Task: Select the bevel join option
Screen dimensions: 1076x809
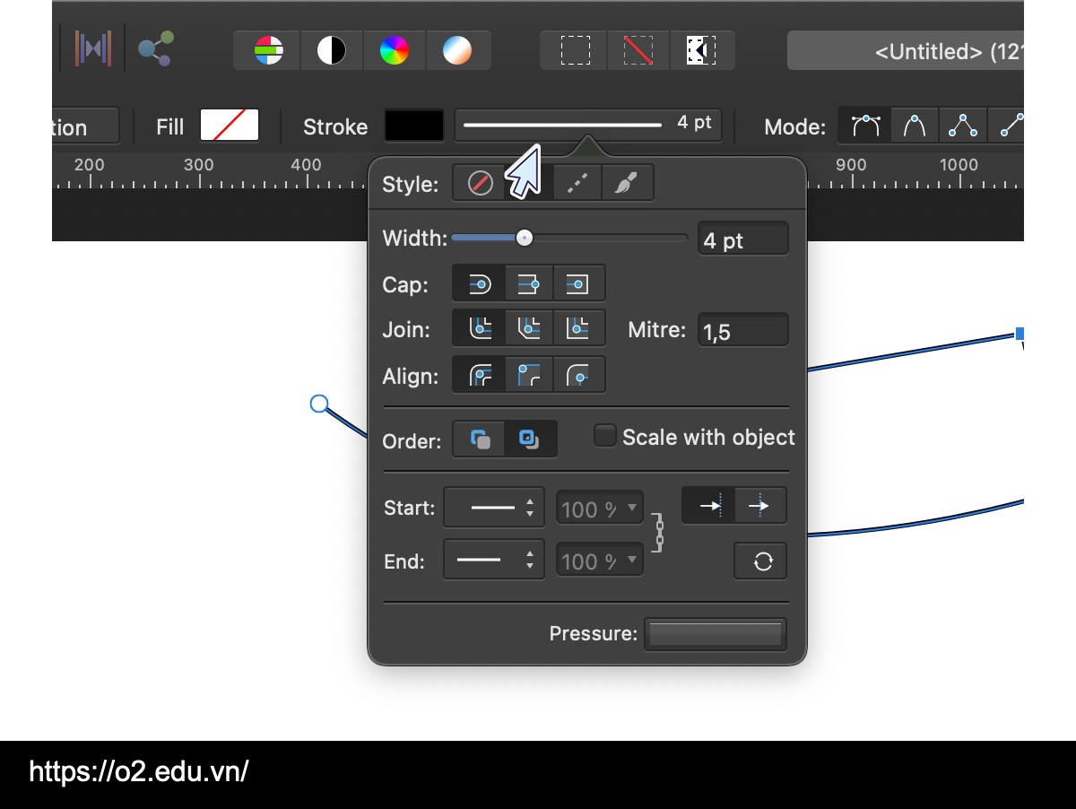Action: [x=529, y=329]
